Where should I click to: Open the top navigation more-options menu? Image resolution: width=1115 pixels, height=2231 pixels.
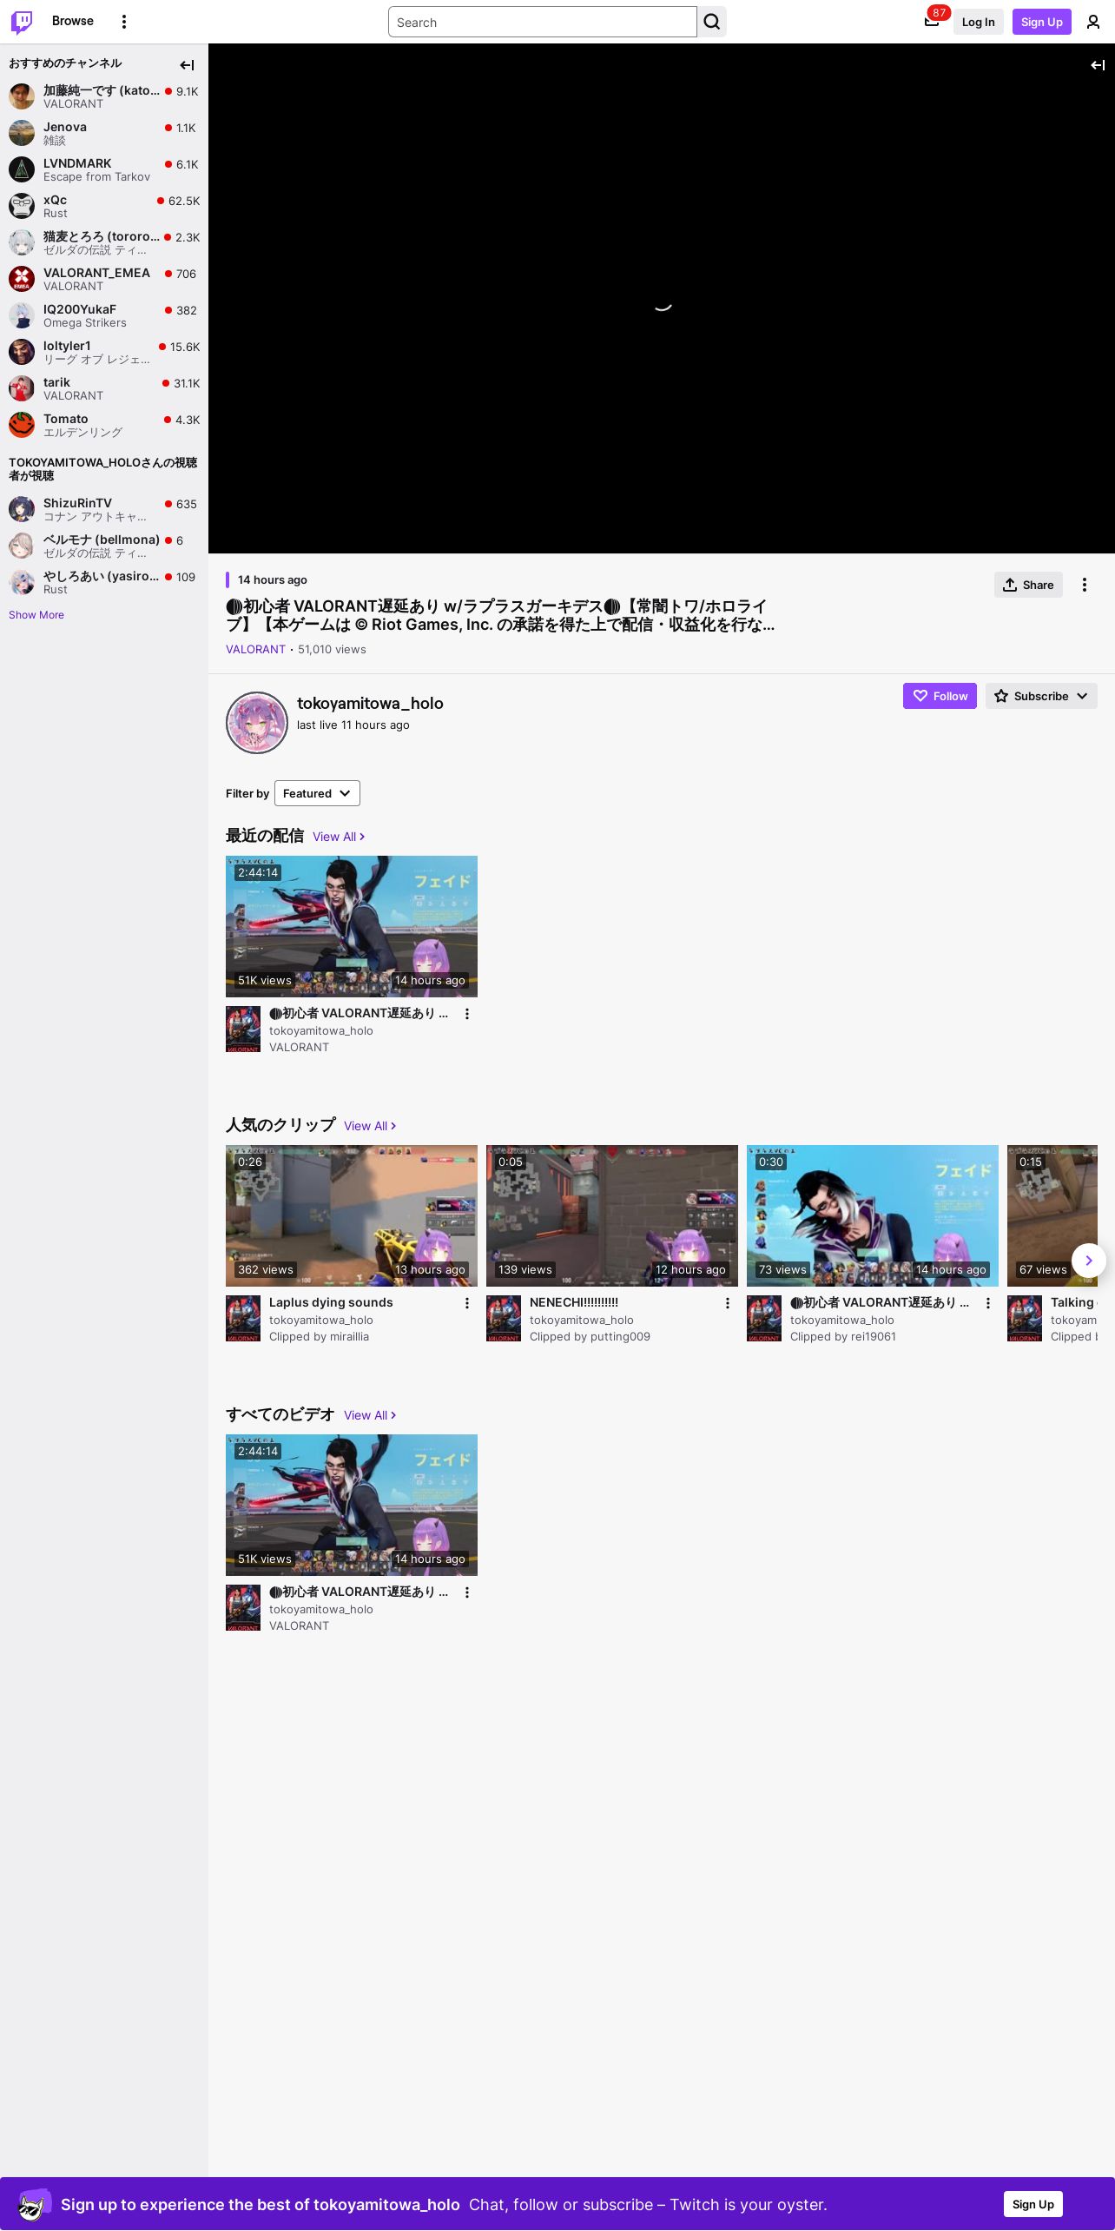point(124,22)
